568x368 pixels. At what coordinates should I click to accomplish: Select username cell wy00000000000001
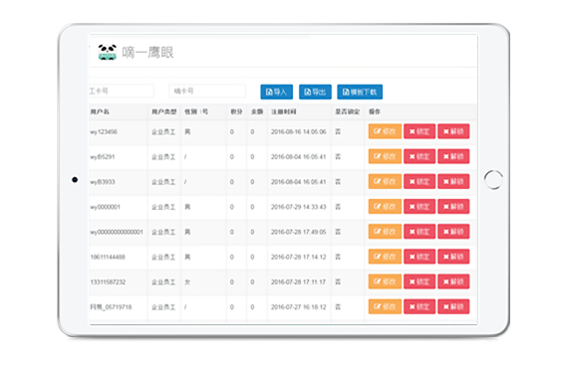(117, 232)
